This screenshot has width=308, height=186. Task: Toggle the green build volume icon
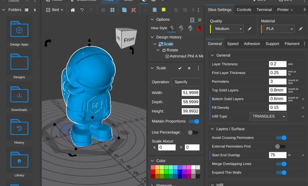[199, 19]
